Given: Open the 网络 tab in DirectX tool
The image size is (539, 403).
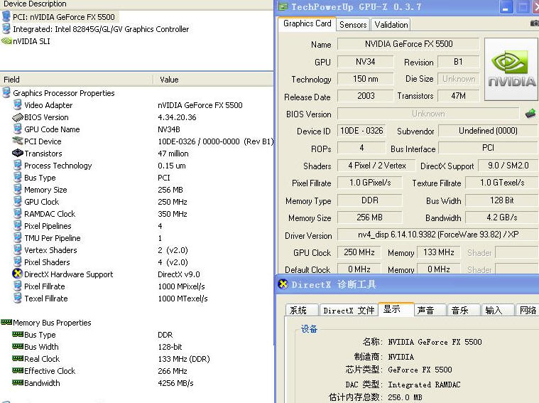Looking at the screenshot, I should [x=528, y=310].
